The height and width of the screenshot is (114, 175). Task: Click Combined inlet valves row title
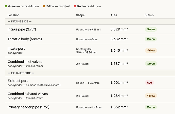coord(25,62)
